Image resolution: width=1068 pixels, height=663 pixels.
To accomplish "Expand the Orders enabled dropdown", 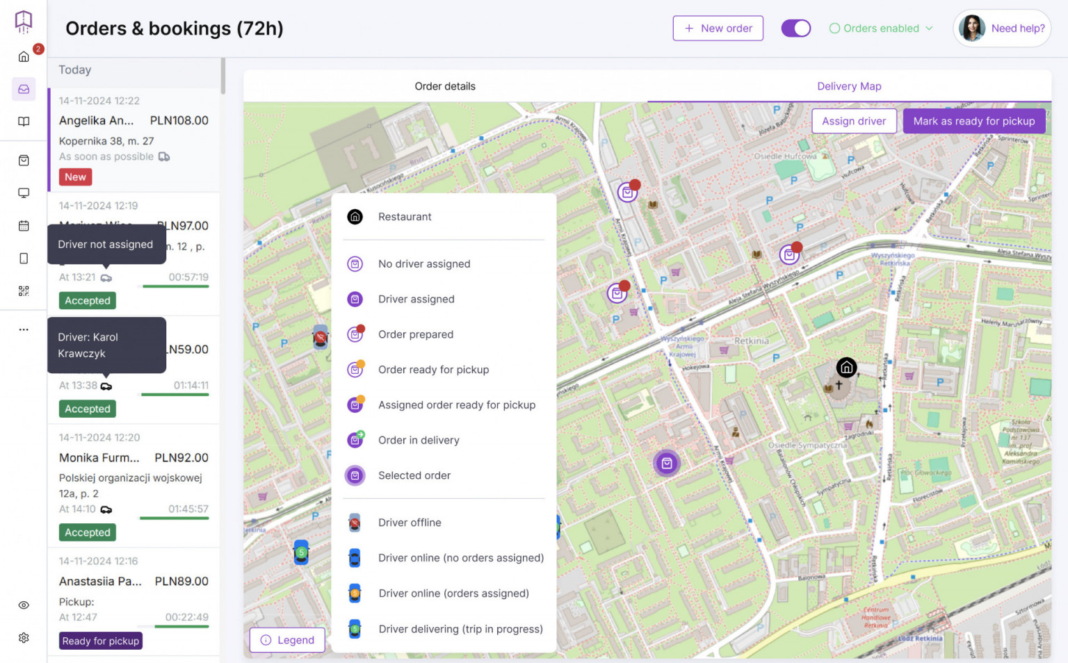I will click(881, 28).
